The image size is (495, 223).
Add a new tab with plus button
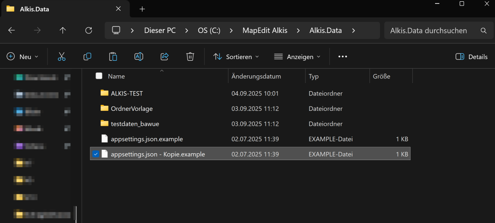coord(142,9)
